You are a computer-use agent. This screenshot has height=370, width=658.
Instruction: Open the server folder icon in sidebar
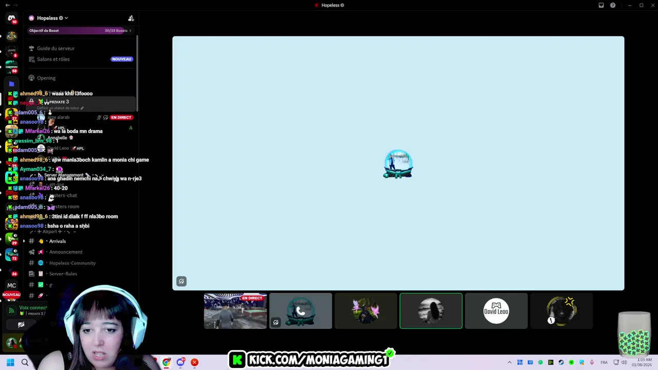coord(11,84)
